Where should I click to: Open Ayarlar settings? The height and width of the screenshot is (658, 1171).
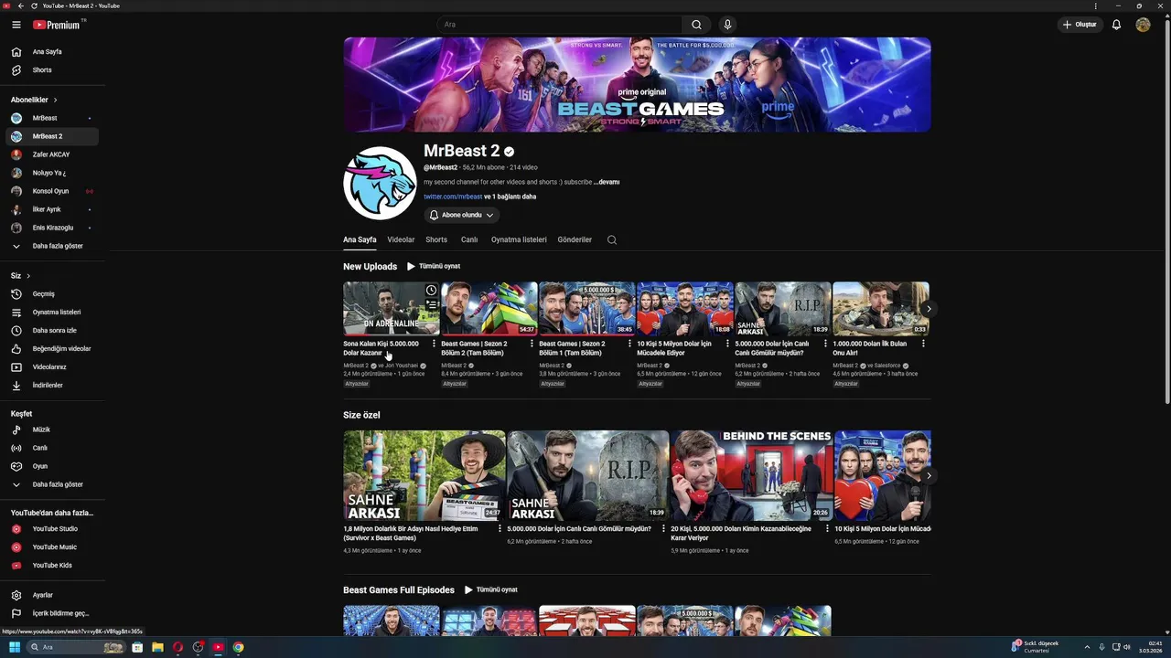pyautogui.click(x=52, y=595)
